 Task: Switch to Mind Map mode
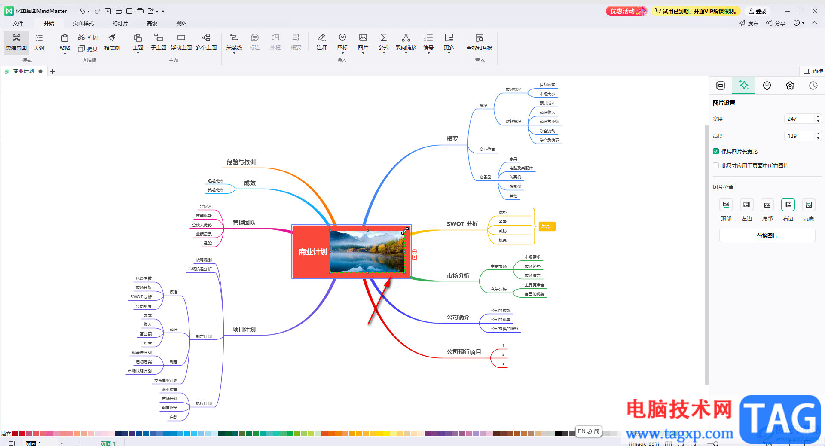[16, 43]
